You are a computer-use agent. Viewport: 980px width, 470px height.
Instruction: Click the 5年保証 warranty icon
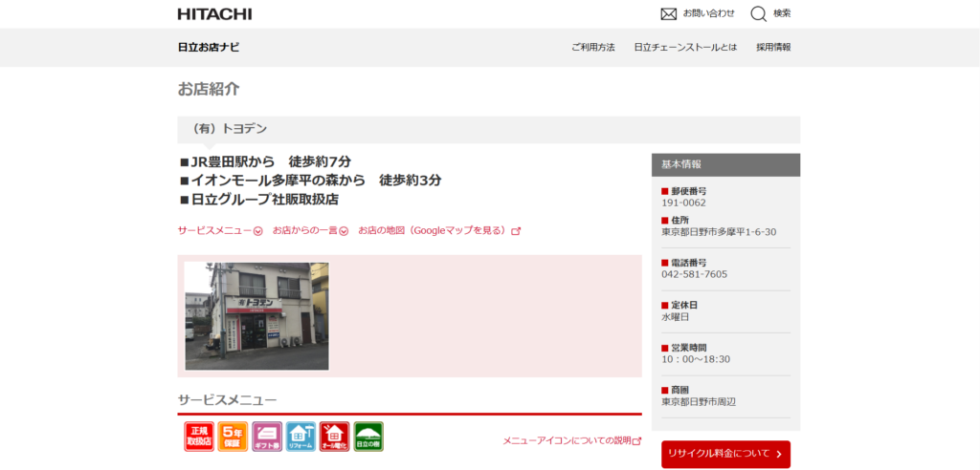(233, 437)
